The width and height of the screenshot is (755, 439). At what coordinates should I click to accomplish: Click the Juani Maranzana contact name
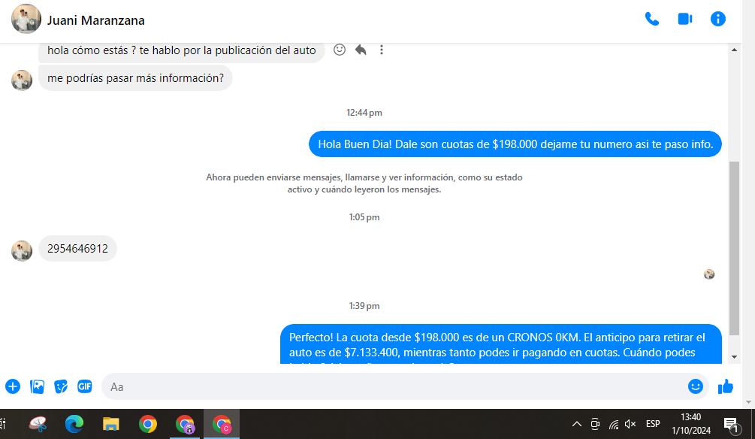coord(96,20)
